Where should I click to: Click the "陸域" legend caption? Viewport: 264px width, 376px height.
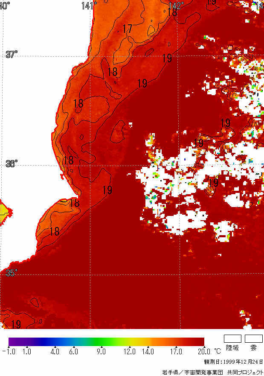(x=232, y=347)
